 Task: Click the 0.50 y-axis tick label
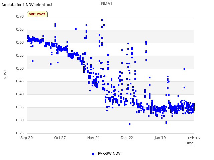(x=20, y=68)
